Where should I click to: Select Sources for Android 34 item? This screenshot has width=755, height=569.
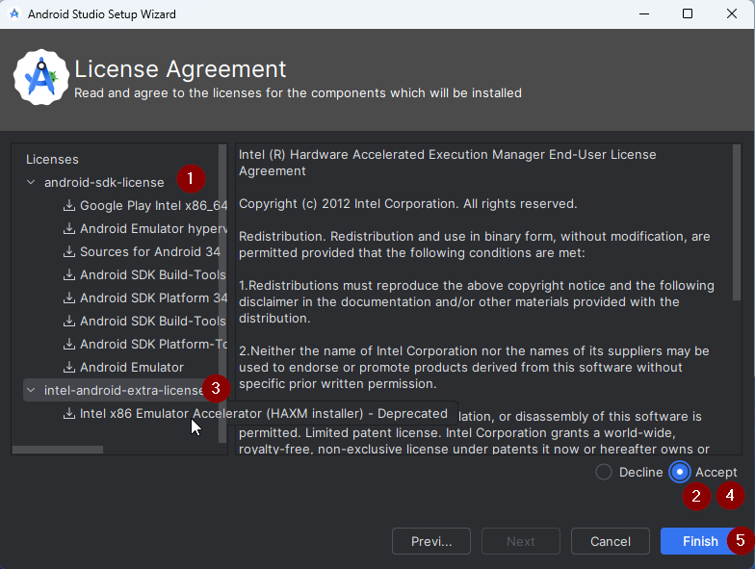[150, 252]
